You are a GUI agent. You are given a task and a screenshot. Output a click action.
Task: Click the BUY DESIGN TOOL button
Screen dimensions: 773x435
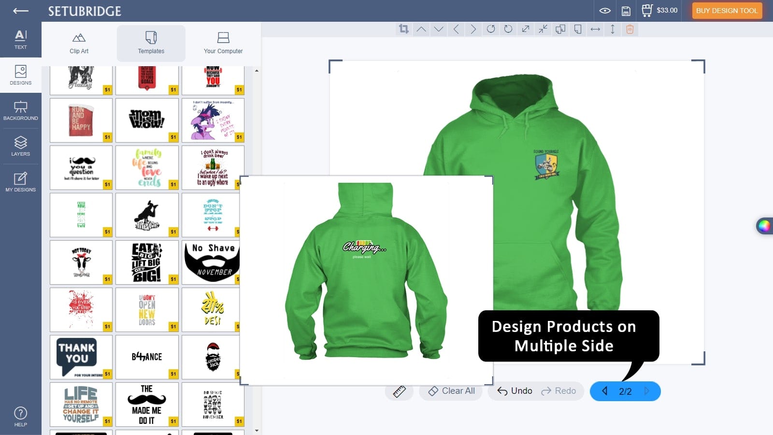(727, 10)
